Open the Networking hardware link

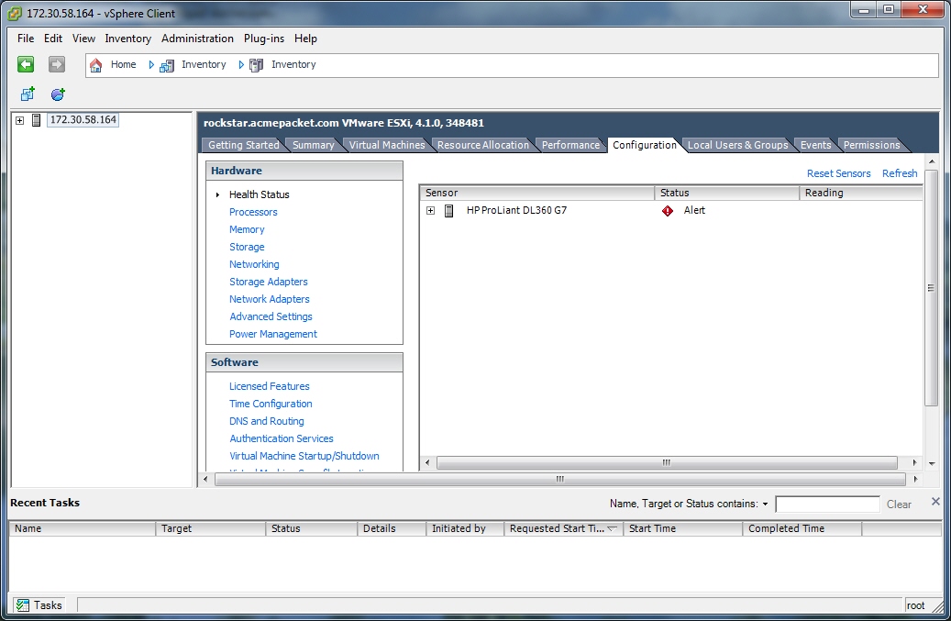pyautogui.click(x=254, y=264)
